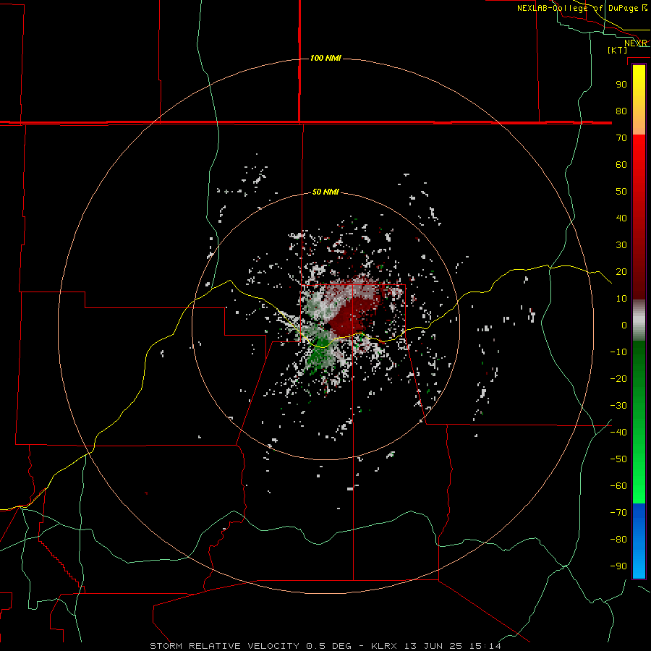Click the 40 value on velocity scale
This screenshot has height=651, width=651.
click(x=621, y=218)
